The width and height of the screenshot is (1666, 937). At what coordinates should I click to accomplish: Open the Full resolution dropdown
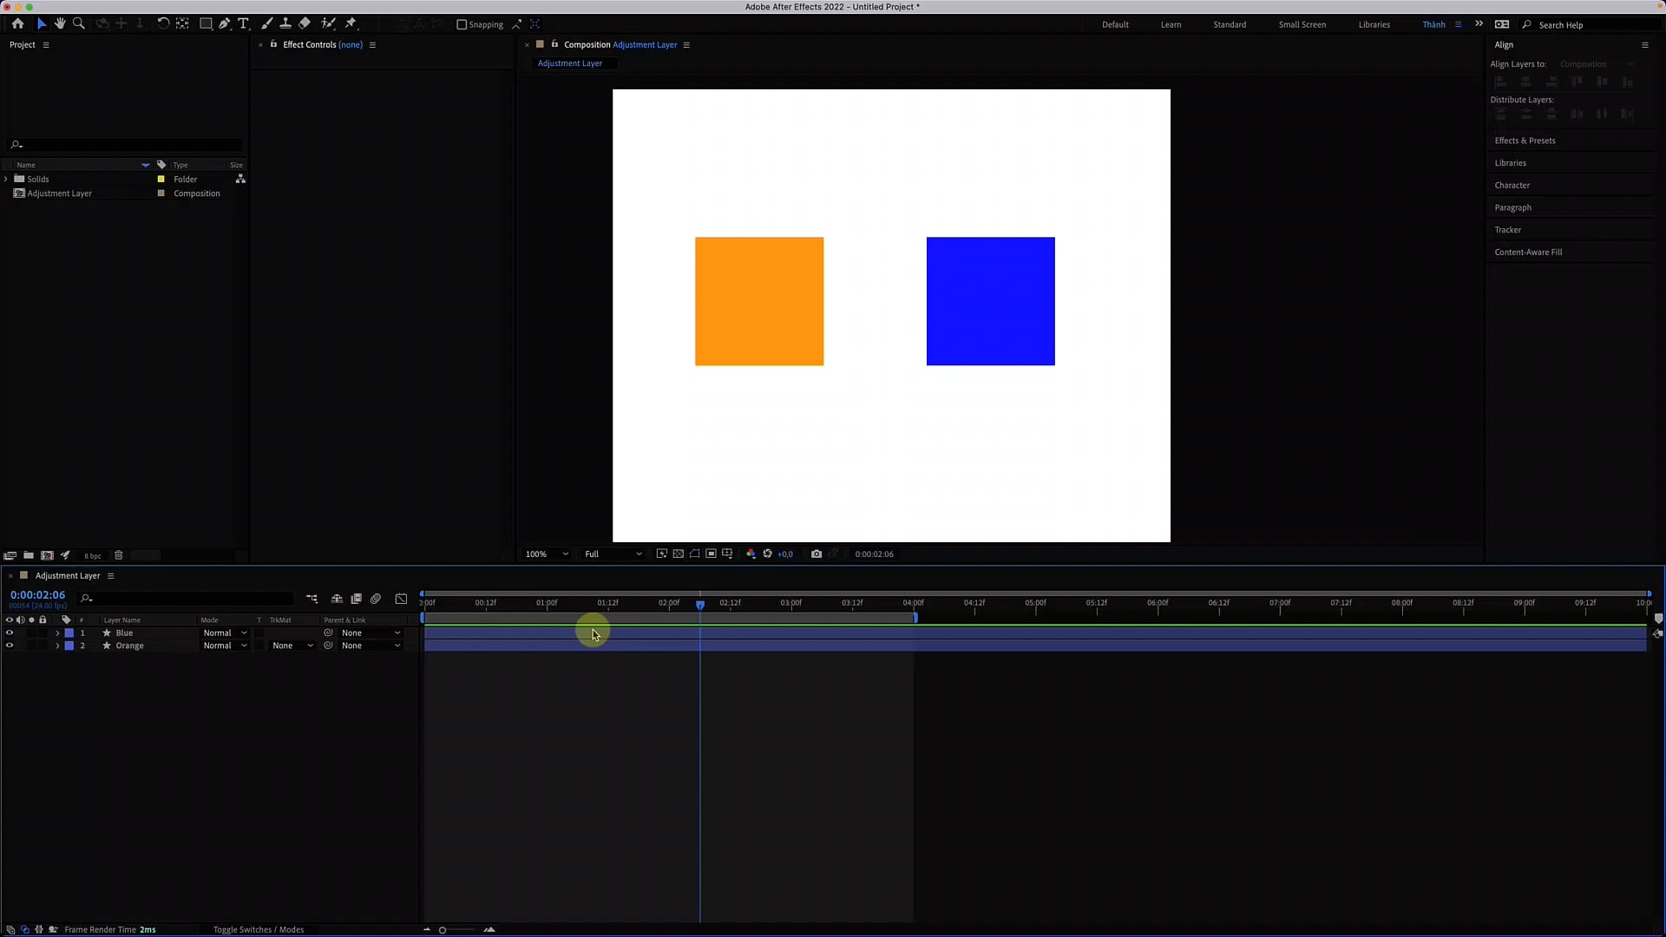tap(613, 554)
